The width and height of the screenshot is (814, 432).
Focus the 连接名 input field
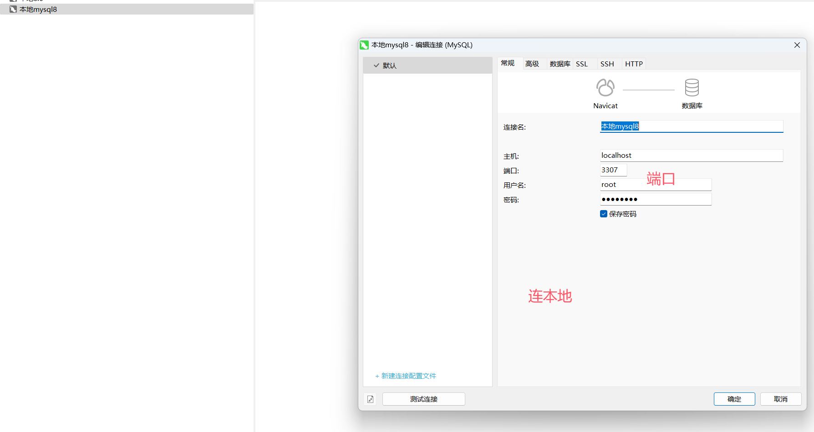tap(692, 126)
